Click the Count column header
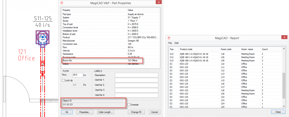 point(271,49)
